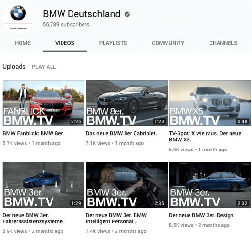The width and height of the screenshot is (252, 240).
Task: Click '7.4K views • 2 months ago' text
Action: 116,231
